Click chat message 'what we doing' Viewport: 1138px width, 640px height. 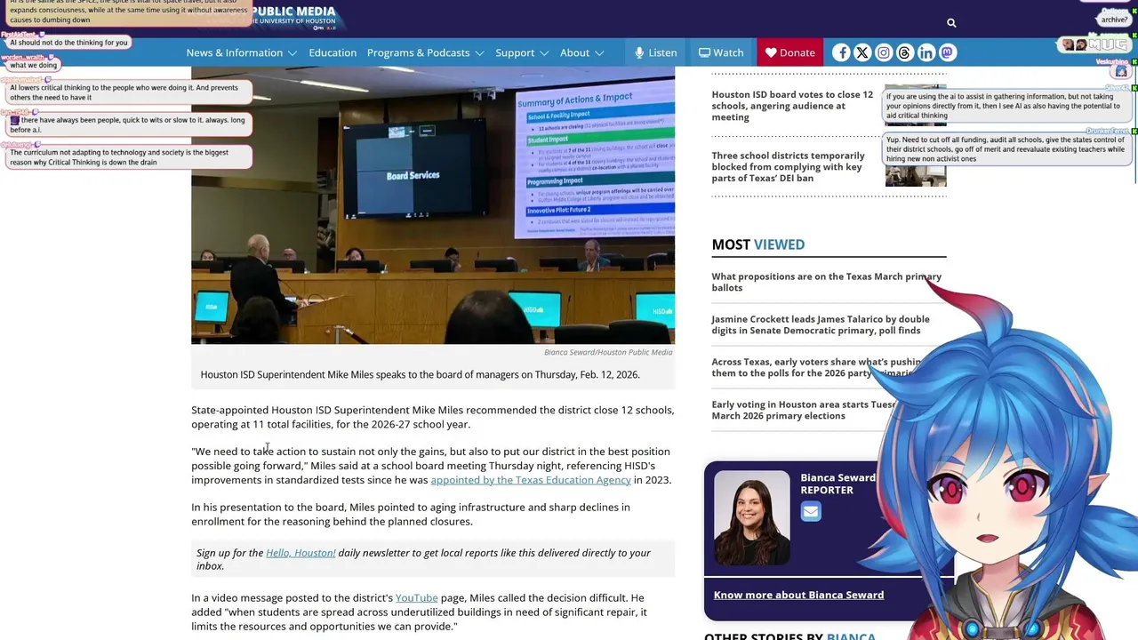pyautogui.click(x=34, y=65)
